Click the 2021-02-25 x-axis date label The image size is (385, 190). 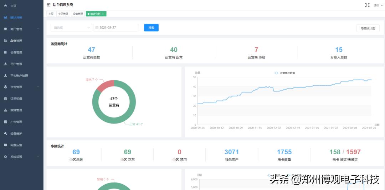click(x=369, y=128)
